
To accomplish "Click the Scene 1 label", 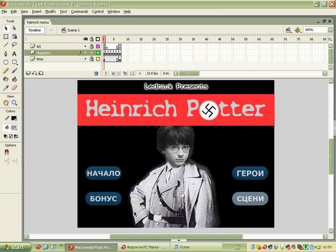I will [73, 30].
